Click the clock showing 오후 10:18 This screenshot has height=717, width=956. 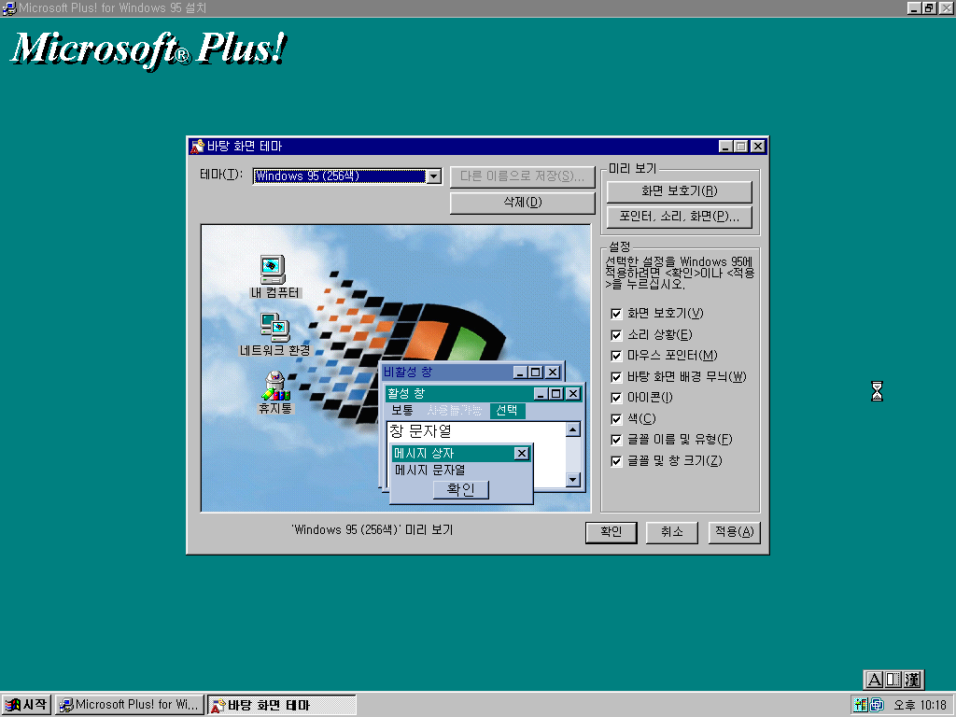pyautogui.click(x=920, y=706)
